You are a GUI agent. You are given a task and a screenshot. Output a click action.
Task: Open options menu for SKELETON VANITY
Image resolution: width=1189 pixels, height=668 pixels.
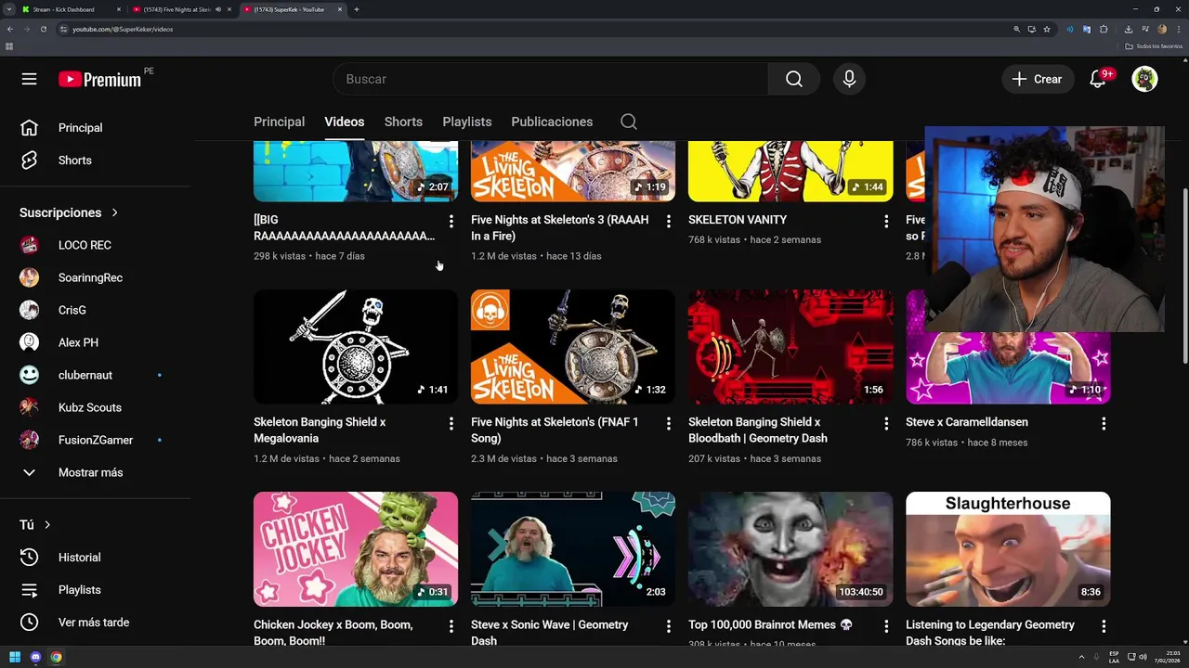point(886,221)
